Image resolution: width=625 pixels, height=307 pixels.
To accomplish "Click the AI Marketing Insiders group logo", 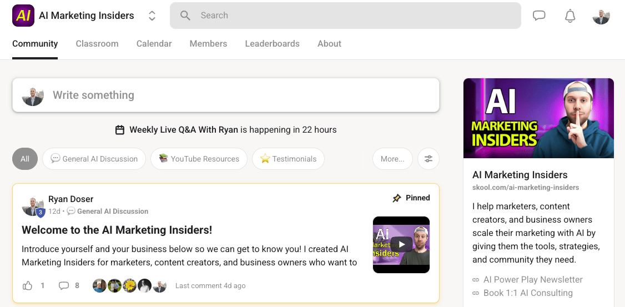I will tap(23, 16).
